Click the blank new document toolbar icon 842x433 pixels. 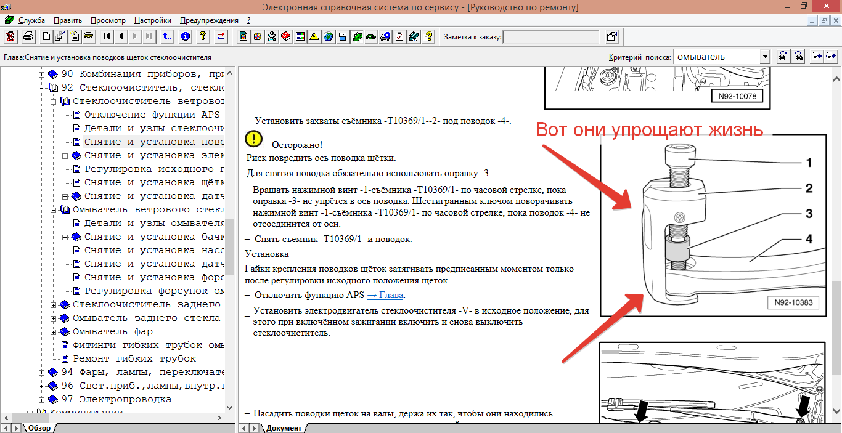coord(46,36)
